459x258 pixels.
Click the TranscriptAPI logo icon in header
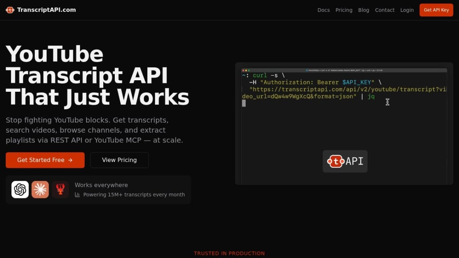[10, 10]
